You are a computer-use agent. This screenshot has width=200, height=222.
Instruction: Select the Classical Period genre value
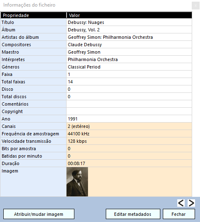tap(84, 67)
